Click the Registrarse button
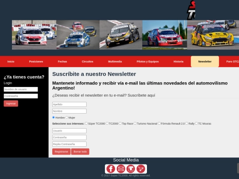 point(61,152)
